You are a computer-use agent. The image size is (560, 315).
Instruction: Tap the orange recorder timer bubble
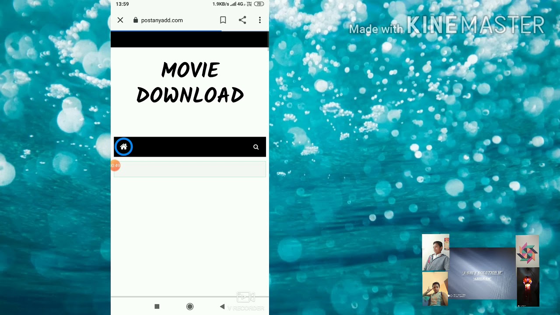[115, 165]
